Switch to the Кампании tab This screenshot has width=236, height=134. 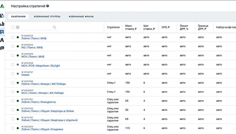click(x=18, y=16)
